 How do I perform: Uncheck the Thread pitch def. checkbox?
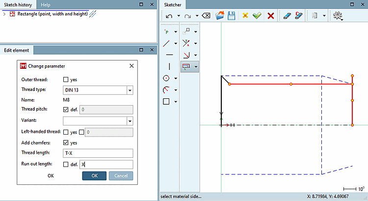(x=66, y=110)
